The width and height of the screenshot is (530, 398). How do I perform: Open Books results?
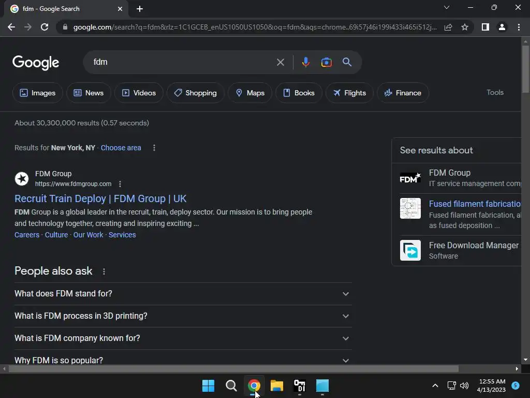299,93
